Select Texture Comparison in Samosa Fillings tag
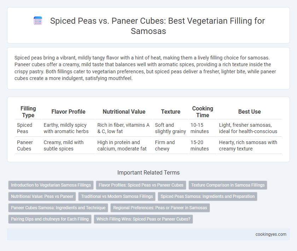 click(x=228, y=185)
